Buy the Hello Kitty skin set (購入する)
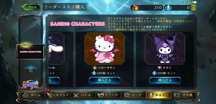Screen dimensions: 216x104 105,80
